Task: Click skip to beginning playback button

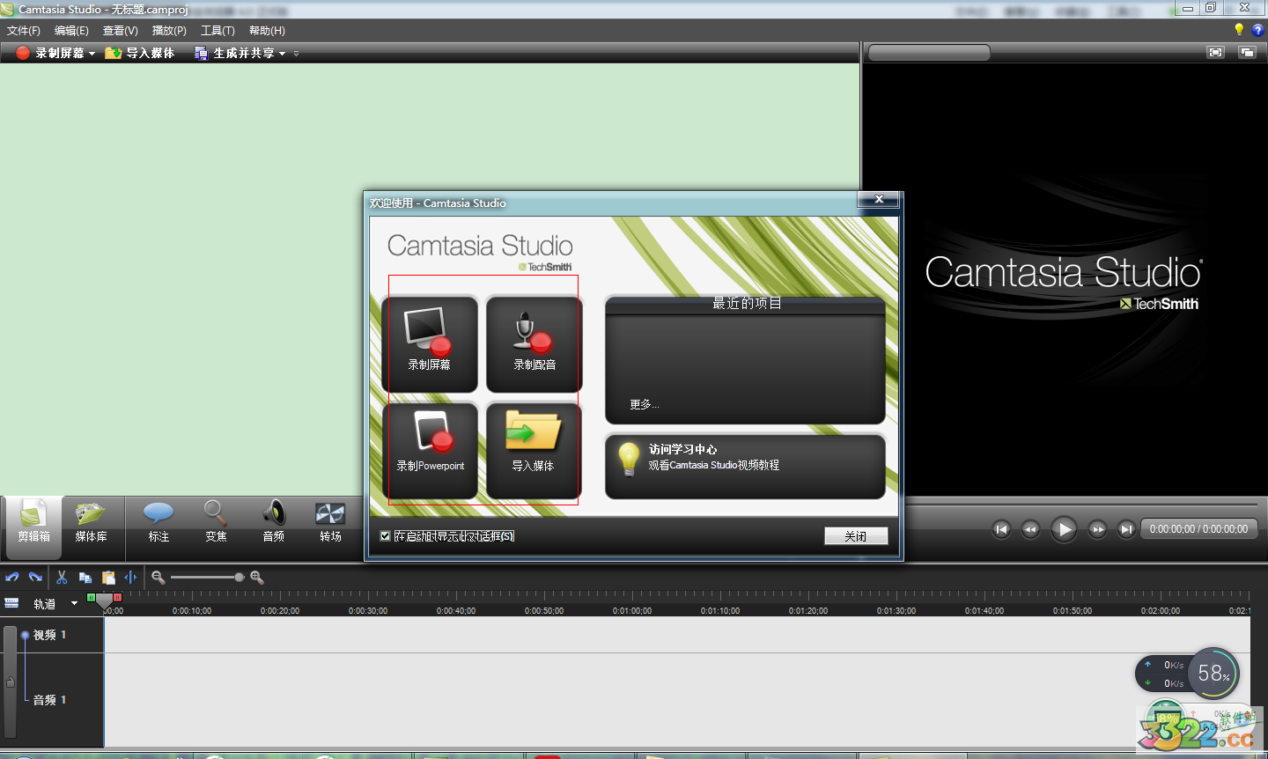Action: pos(1001,529)
